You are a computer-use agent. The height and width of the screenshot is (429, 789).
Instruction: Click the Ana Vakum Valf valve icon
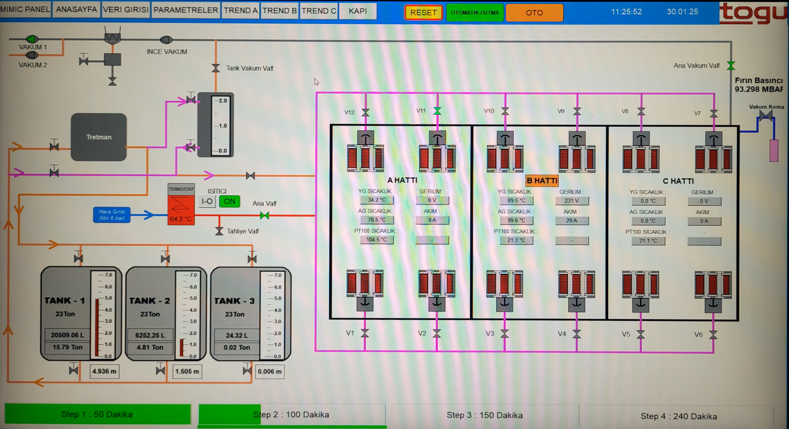731,66
